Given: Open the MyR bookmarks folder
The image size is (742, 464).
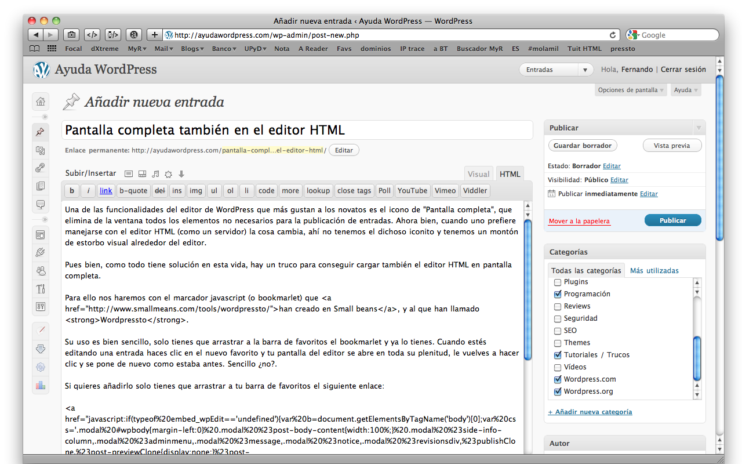Looking at the screenshot, I should (137, 49).
